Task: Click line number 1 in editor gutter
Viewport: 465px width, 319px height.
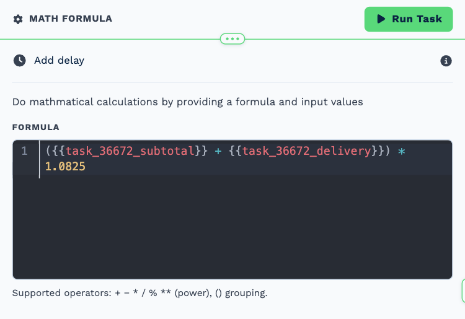Action: (24, 151)
